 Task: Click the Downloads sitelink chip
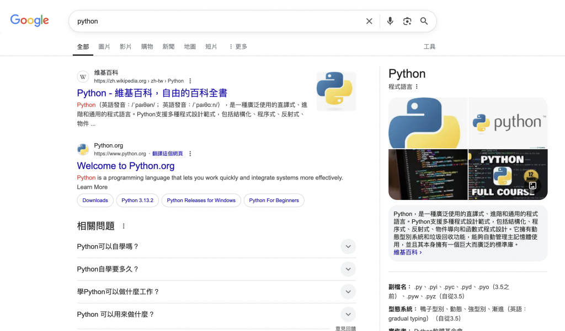point(95,200)
